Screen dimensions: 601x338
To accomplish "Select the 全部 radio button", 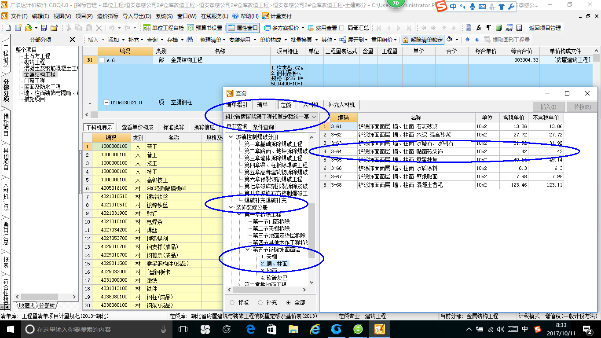I will click(x=289, y=303).
